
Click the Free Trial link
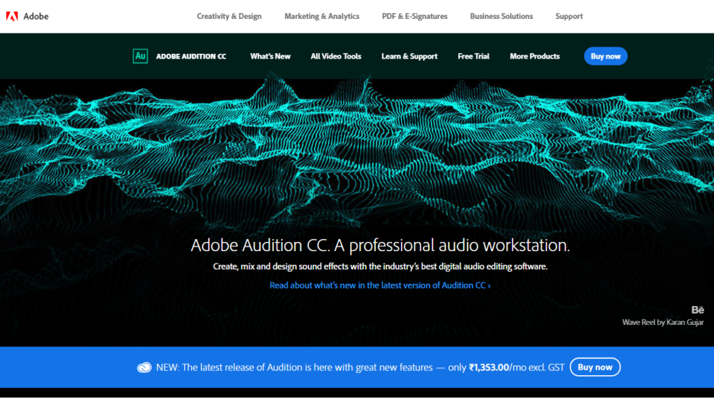coord(473,56)
